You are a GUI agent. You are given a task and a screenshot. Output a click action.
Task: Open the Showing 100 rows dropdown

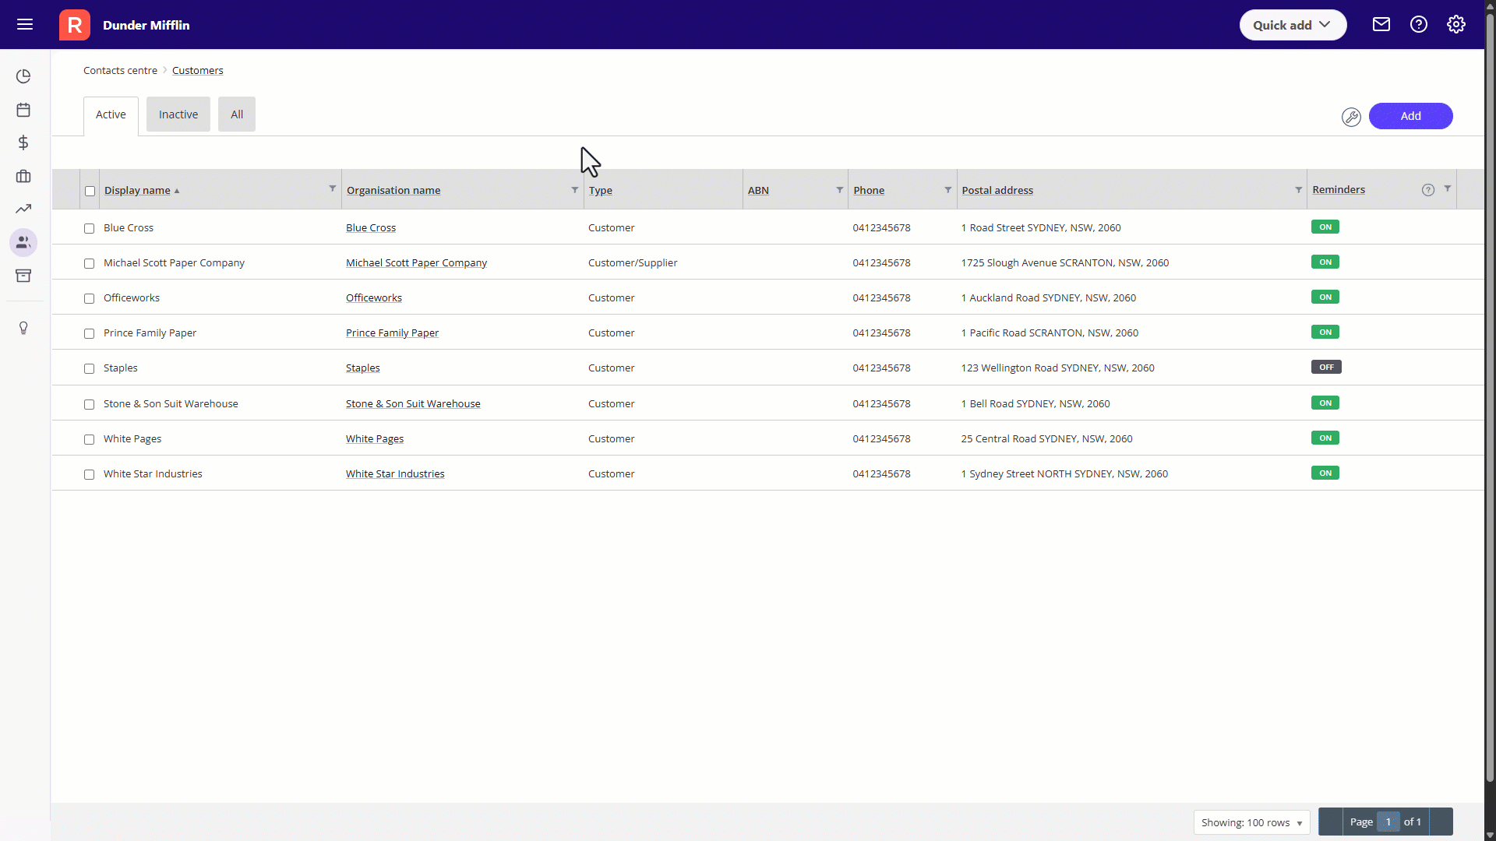tap(1251, 822)
